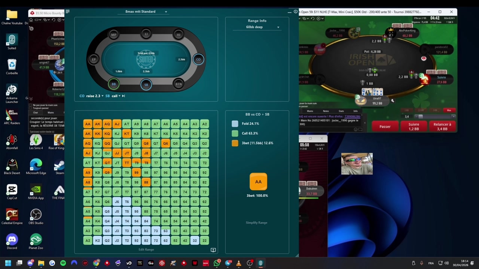This screenshot has height=269, width=479.
Task: Click the AKs cell right of AA
Action: click(x=97, y=124)
